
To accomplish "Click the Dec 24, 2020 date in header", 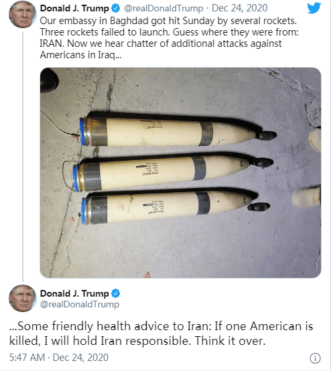I will pos(240,8).
